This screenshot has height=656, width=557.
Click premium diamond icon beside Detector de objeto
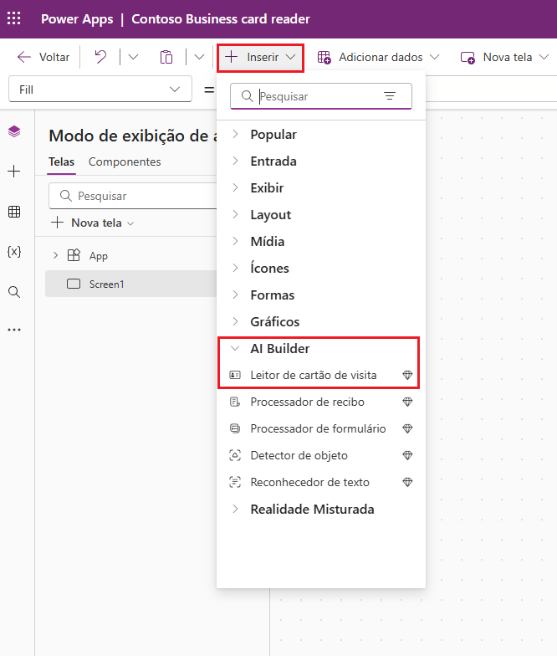click(x=408, y=455)
